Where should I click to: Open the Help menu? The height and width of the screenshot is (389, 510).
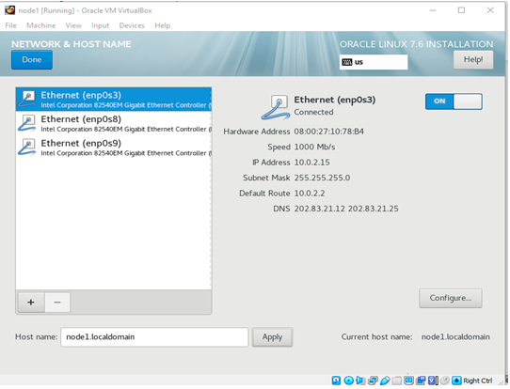point(162,25)
